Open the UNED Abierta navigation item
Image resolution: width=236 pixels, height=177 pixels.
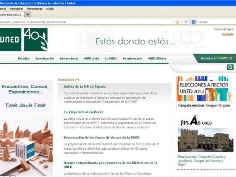tap(157, 58)
